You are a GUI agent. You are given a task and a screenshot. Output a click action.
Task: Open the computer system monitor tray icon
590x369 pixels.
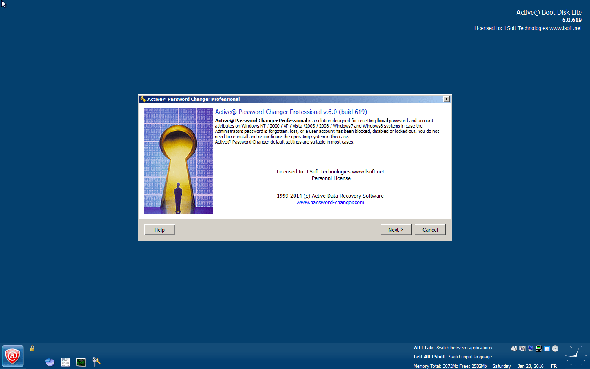coord(539,348)
